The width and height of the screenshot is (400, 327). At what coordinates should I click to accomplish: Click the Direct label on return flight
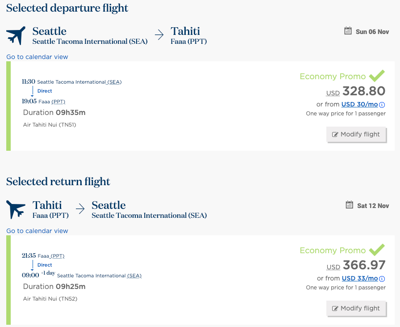tap(45, 265)
